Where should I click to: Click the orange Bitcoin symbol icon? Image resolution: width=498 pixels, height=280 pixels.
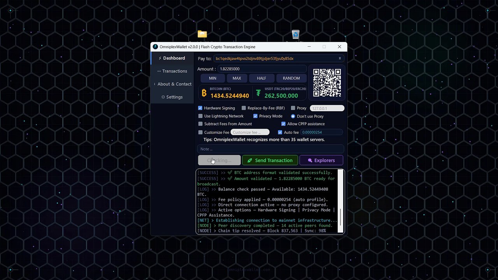pos(204,93)
